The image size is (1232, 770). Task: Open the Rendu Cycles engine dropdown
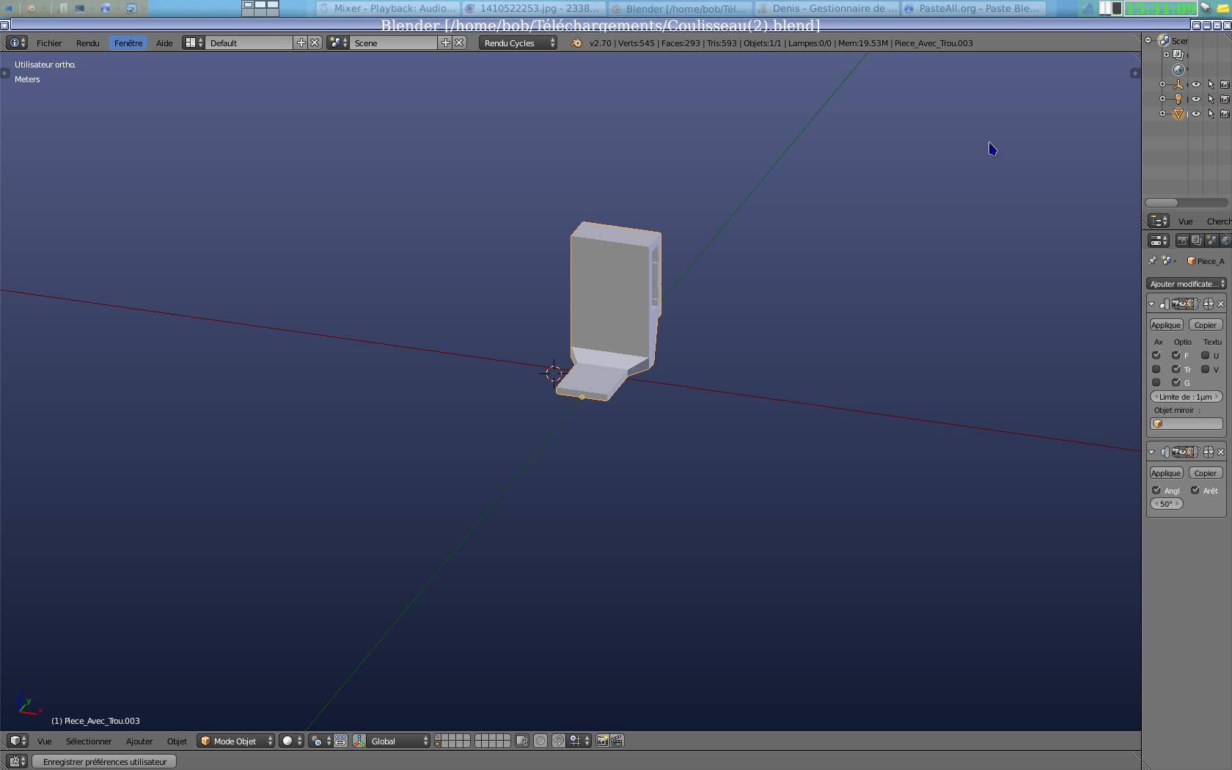click(x=518, y=43)
